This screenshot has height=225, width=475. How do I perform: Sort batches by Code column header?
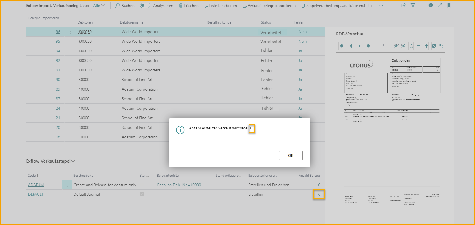pos(33,175)
